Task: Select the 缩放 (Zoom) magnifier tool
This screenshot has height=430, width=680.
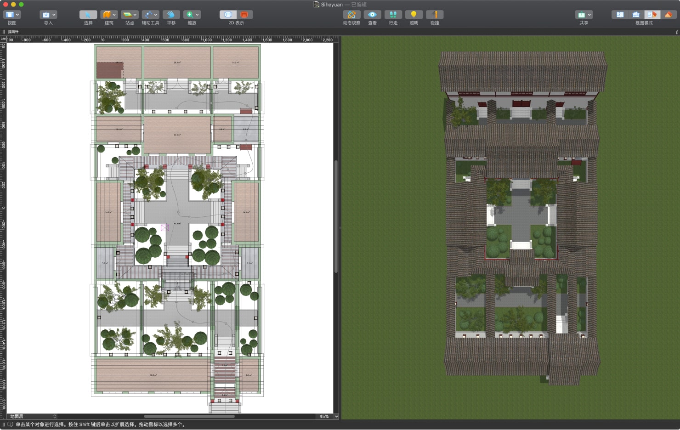Action: 189,15
